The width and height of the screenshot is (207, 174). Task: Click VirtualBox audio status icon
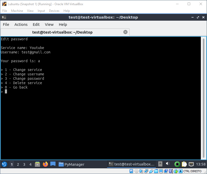tap(141, 171)
